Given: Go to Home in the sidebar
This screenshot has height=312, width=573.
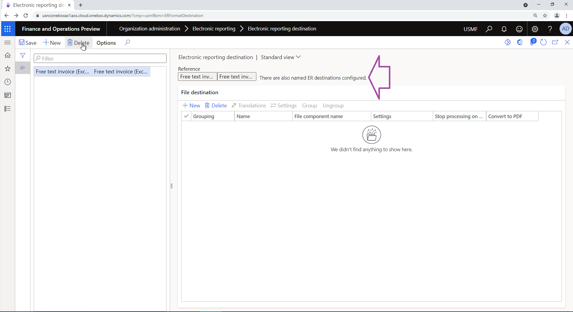Looking at the screenshot, I should coord(8,55).
